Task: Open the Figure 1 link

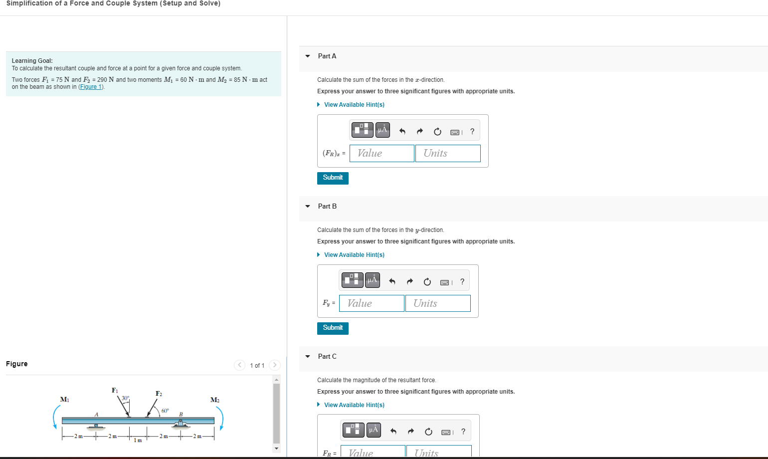Action: tap(90, 86)
